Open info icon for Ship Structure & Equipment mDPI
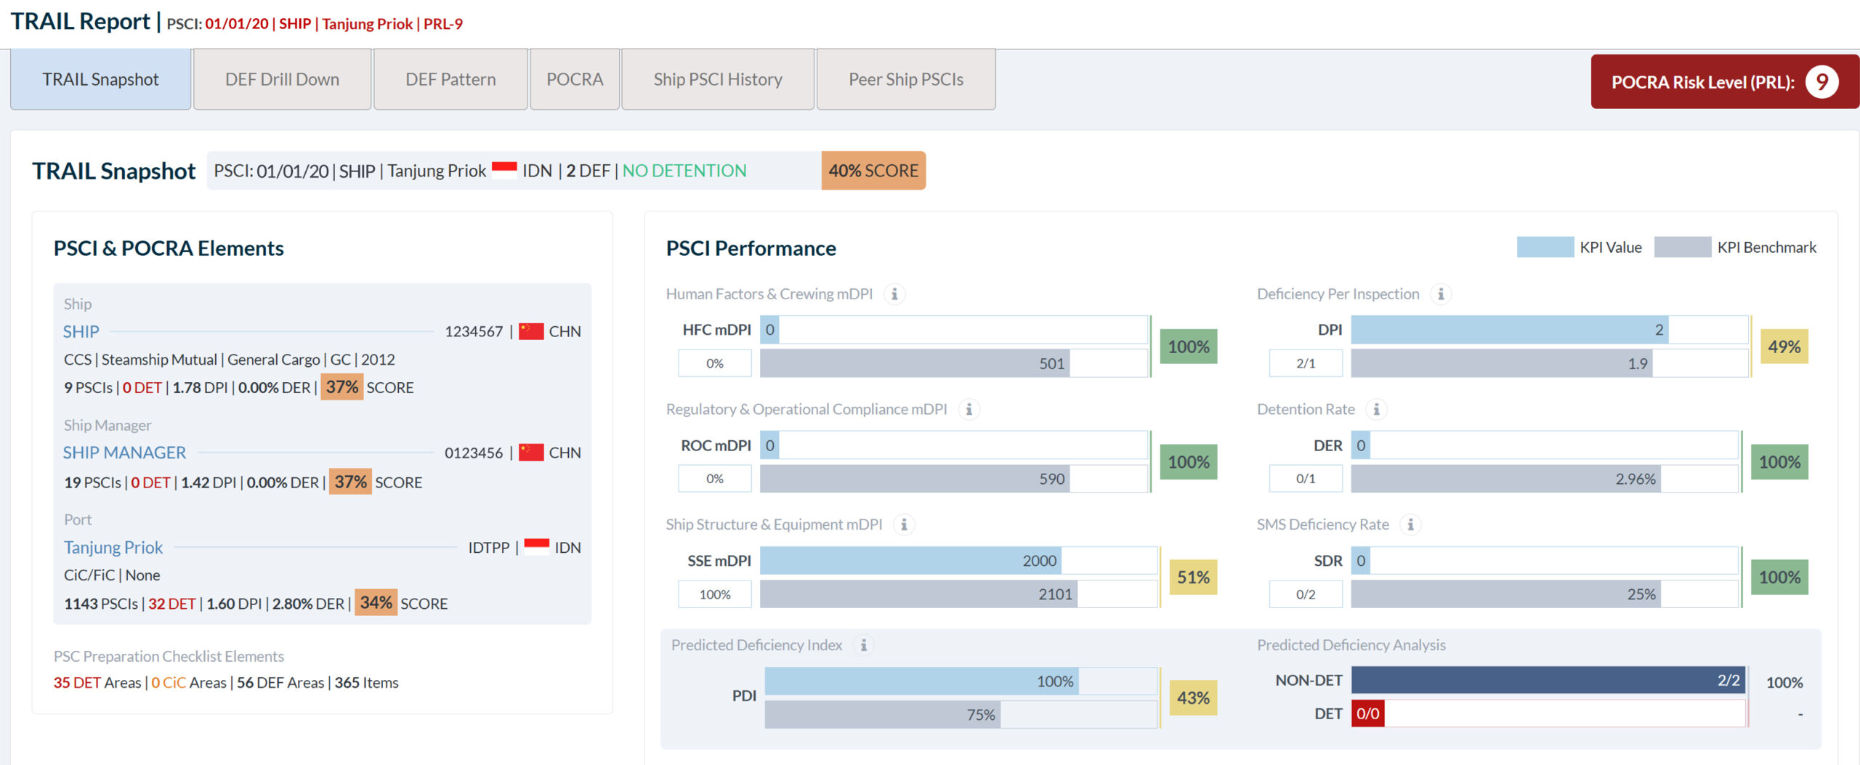The height and width of the screenshot is (765, 1860). point(904,525)
